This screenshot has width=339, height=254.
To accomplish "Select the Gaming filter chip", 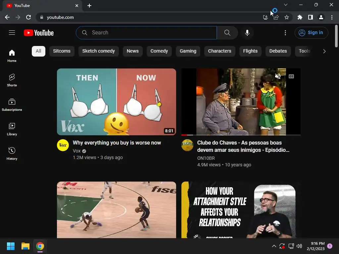I will (188, 51).
